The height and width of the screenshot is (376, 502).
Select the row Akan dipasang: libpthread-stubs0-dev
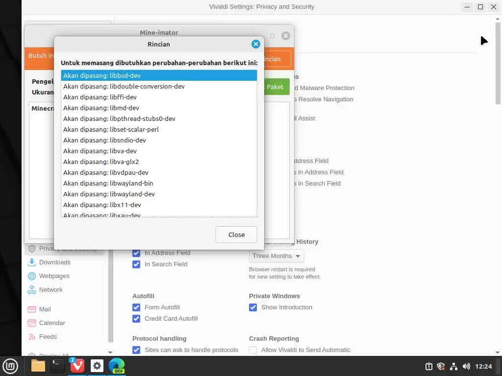pyautogui.click(x=159, y=118)
